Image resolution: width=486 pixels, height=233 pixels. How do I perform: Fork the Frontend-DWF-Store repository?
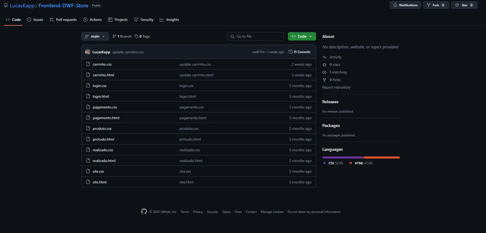[436, 5]
